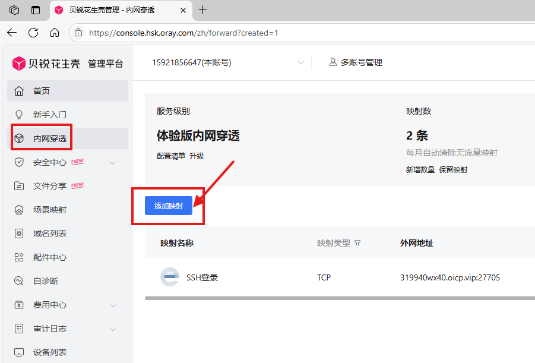Open 自诊断 in the sidebar
Viewport: 535px width, 363px height.
tap(68, 281)
